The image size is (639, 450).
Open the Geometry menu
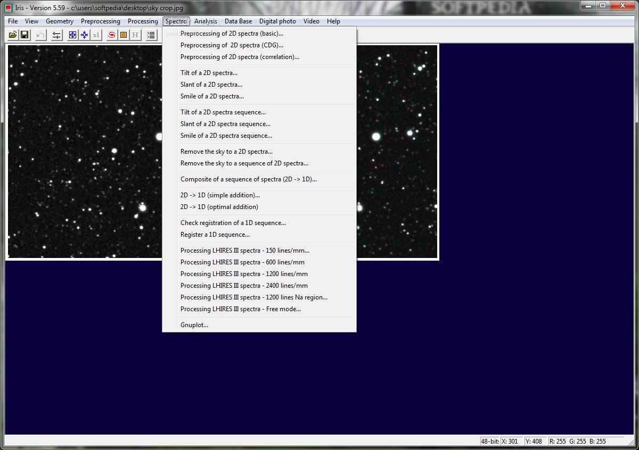coord(60,21)
